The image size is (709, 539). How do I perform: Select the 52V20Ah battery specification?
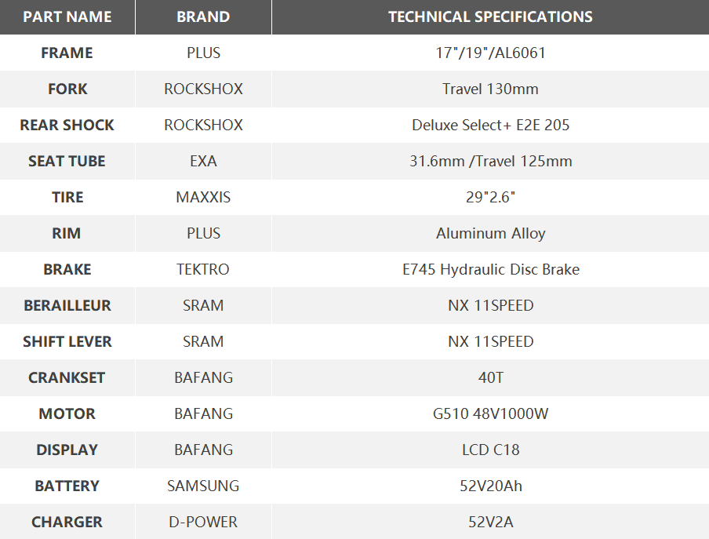point(490,486)
